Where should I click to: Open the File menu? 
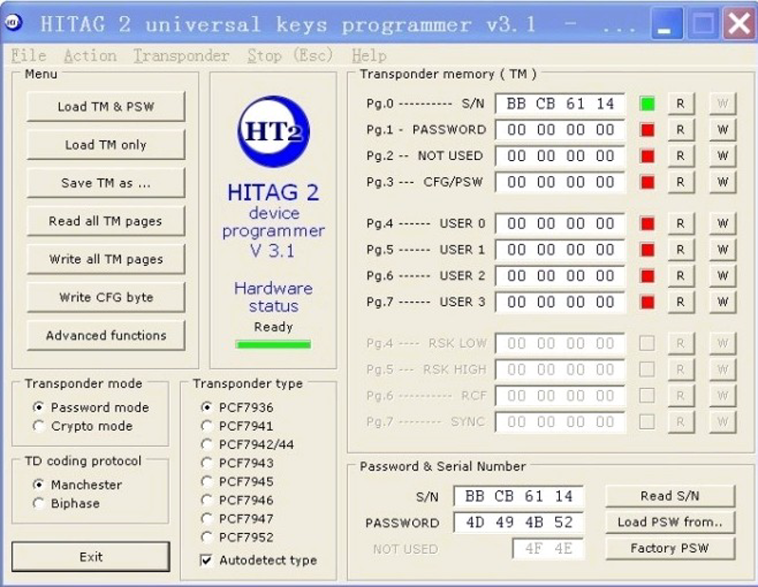point(28,56)
